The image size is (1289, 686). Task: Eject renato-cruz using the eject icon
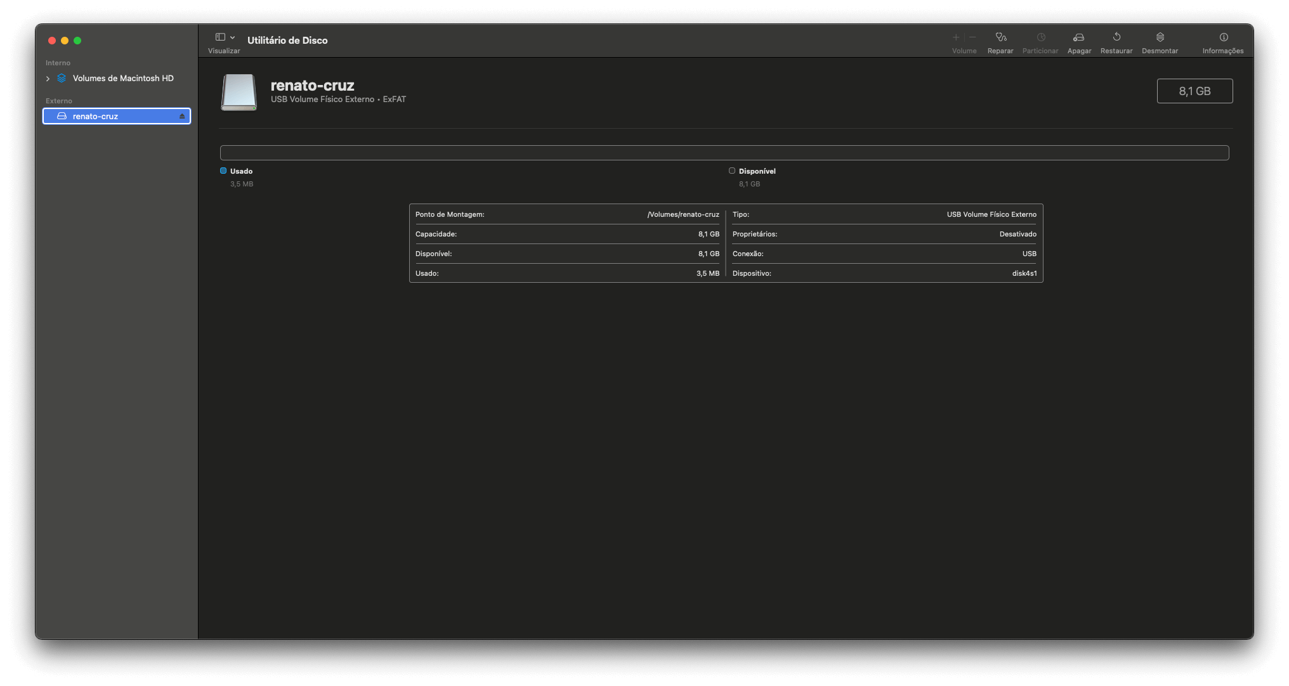click(x=182, y=116)
